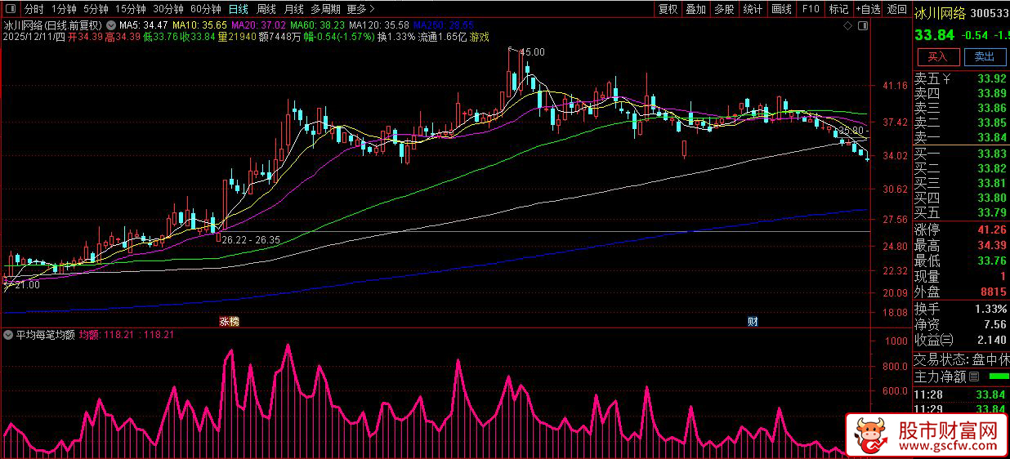Select the 60分钟 period tab
Image resolution: width=1010 pixels, height=459 pixels.
(205, 10)
